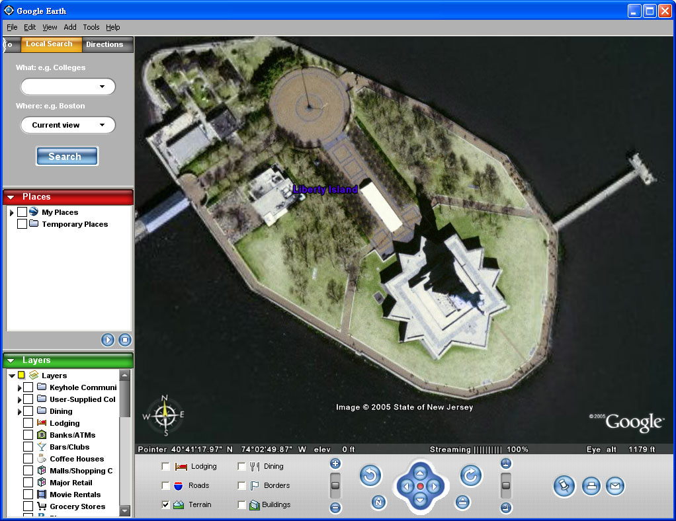Switch to the Directions tab
This screenshot has height=521, width=676.
108,44
